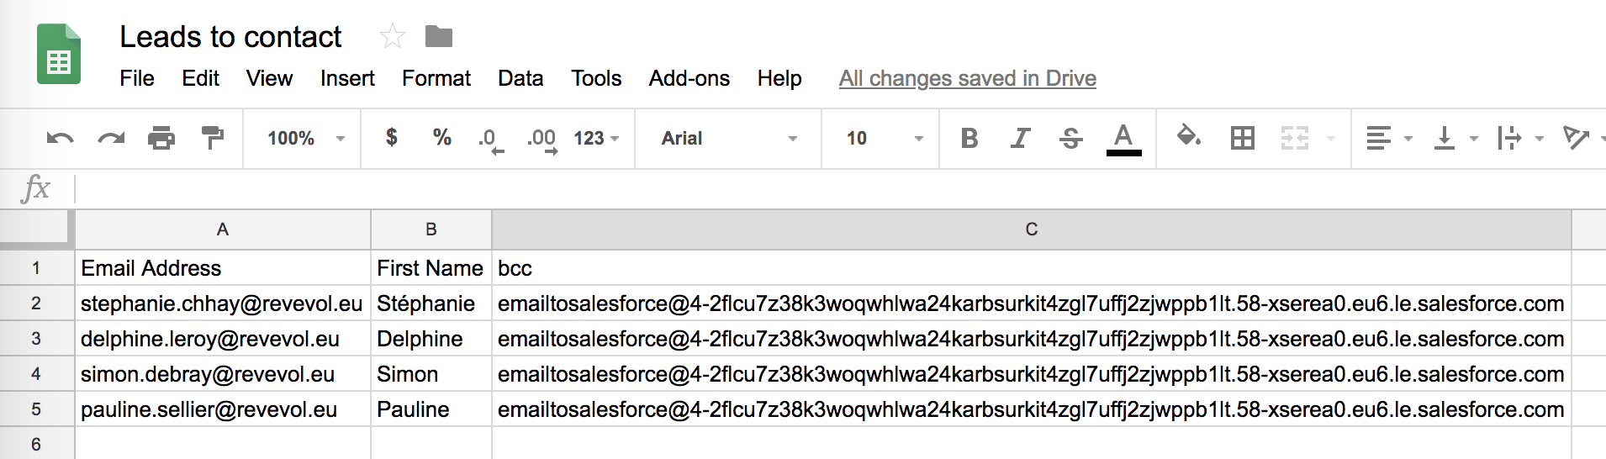
Task: Apply percent format icon
Action: tap(442, 137)
